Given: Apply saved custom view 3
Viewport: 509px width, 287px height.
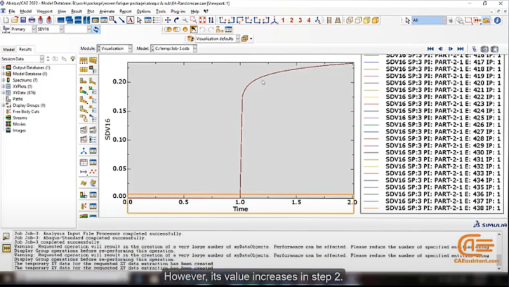Looking at the screenshot, I should click(300, 20).
